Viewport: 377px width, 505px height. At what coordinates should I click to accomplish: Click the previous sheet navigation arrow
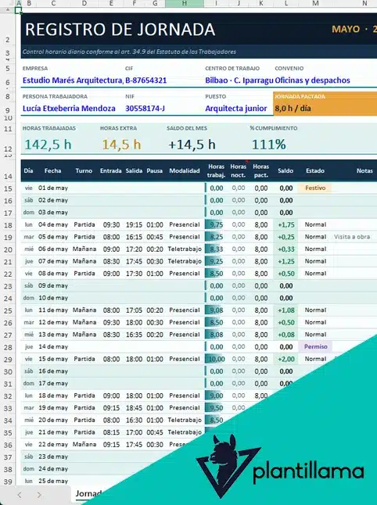[x=20, y=495]
